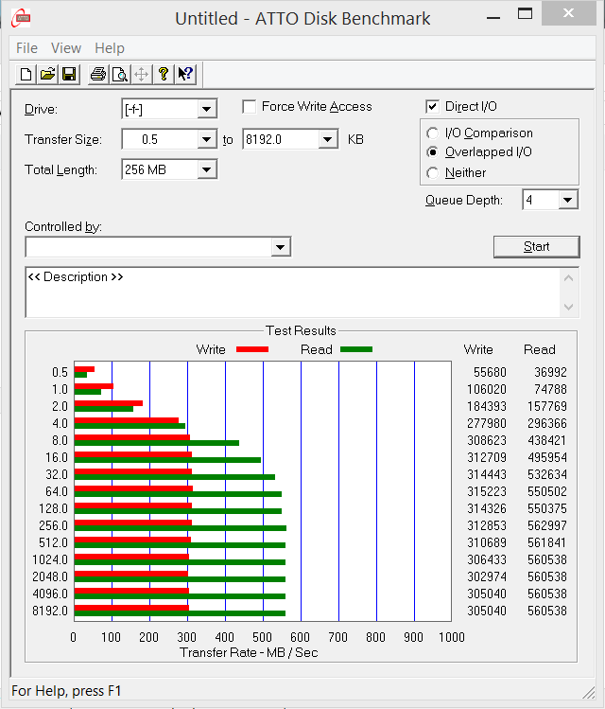
Task: Expand the Queue Depth dropdown
Action: click(568, 200)
